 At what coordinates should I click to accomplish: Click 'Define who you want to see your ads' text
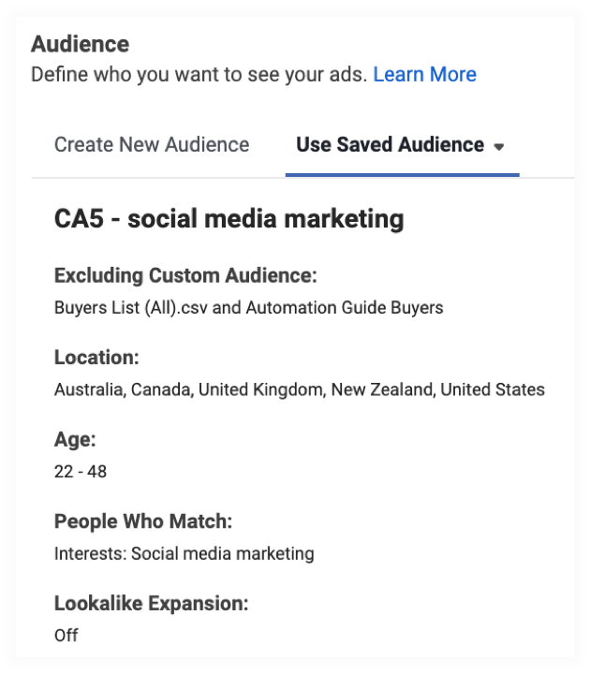click(x=199, y=74)
